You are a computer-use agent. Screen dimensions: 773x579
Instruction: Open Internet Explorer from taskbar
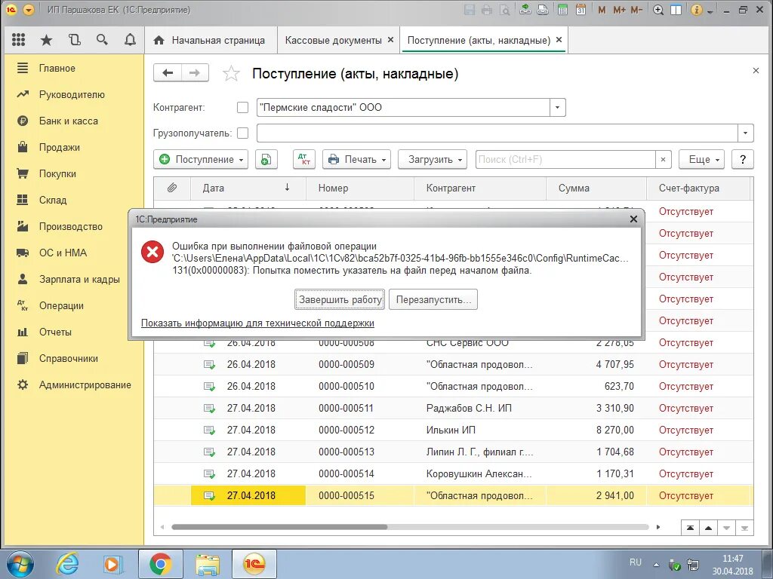point(67,564)
